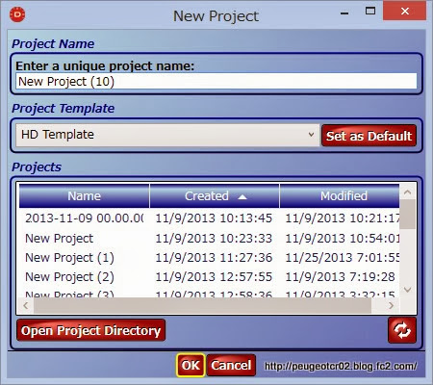Click the horizontal scrollbar thumb below projects
Screen dimensions: 433x385
pos(202,305)
